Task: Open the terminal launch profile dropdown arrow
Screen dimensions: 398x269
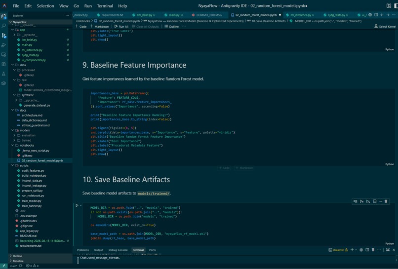Action: pos(356,250)
